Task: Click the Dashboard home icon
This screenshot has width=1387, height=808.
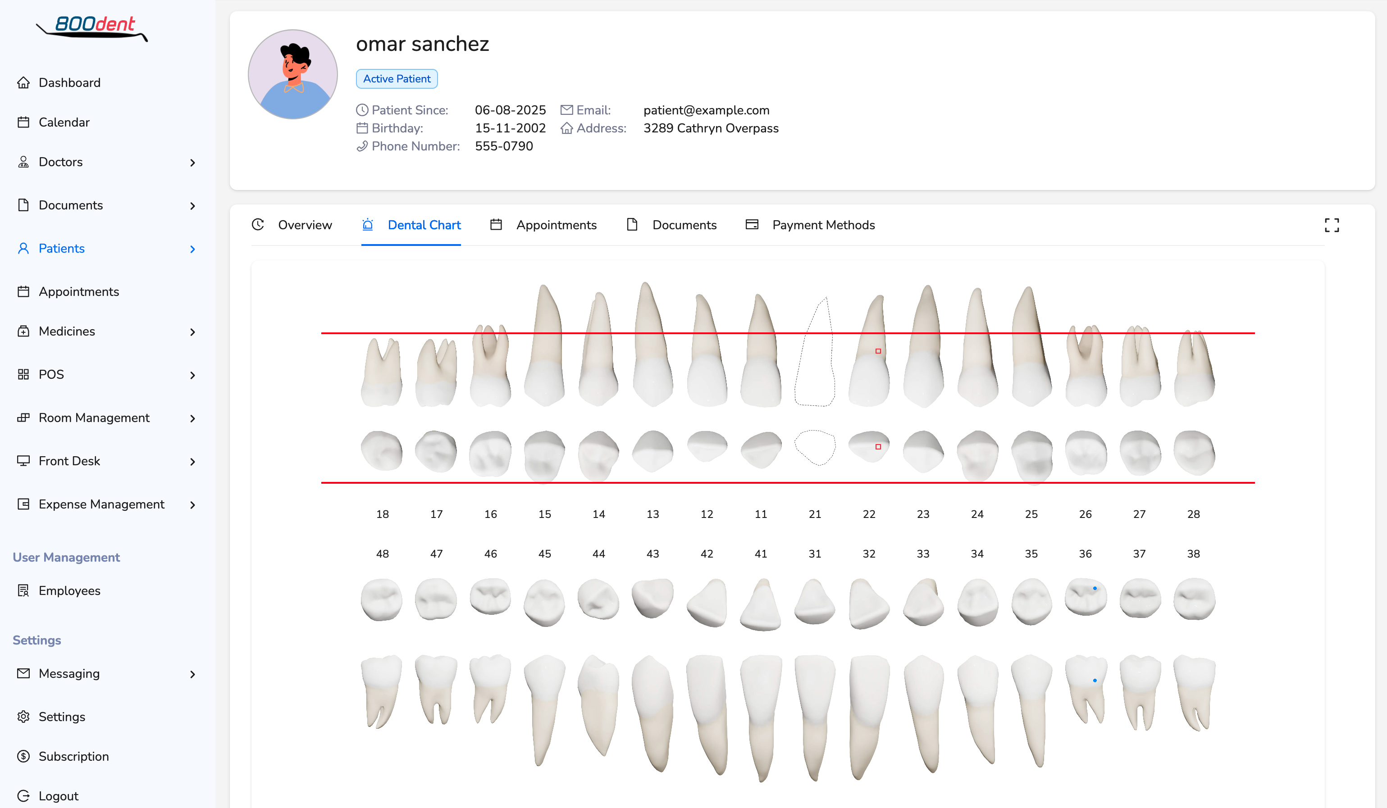Action: point(23,82)
